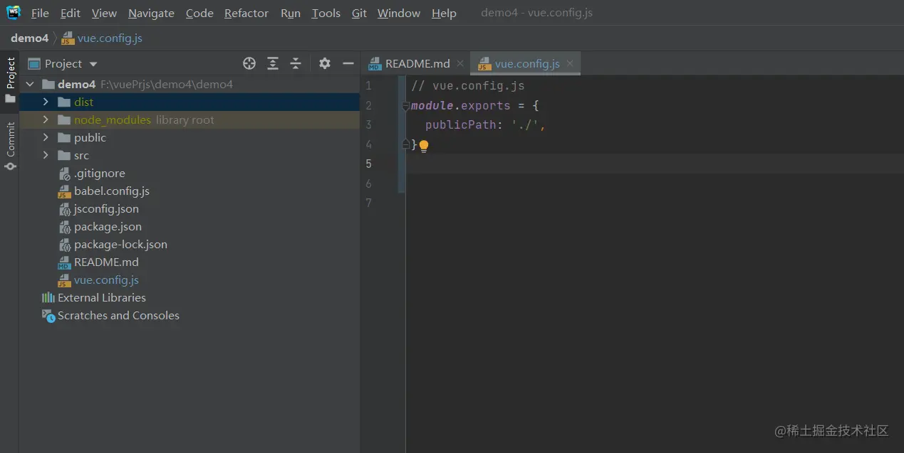Open the Code menu
This screenshot has width=904, height=453.
pos(199,13)
